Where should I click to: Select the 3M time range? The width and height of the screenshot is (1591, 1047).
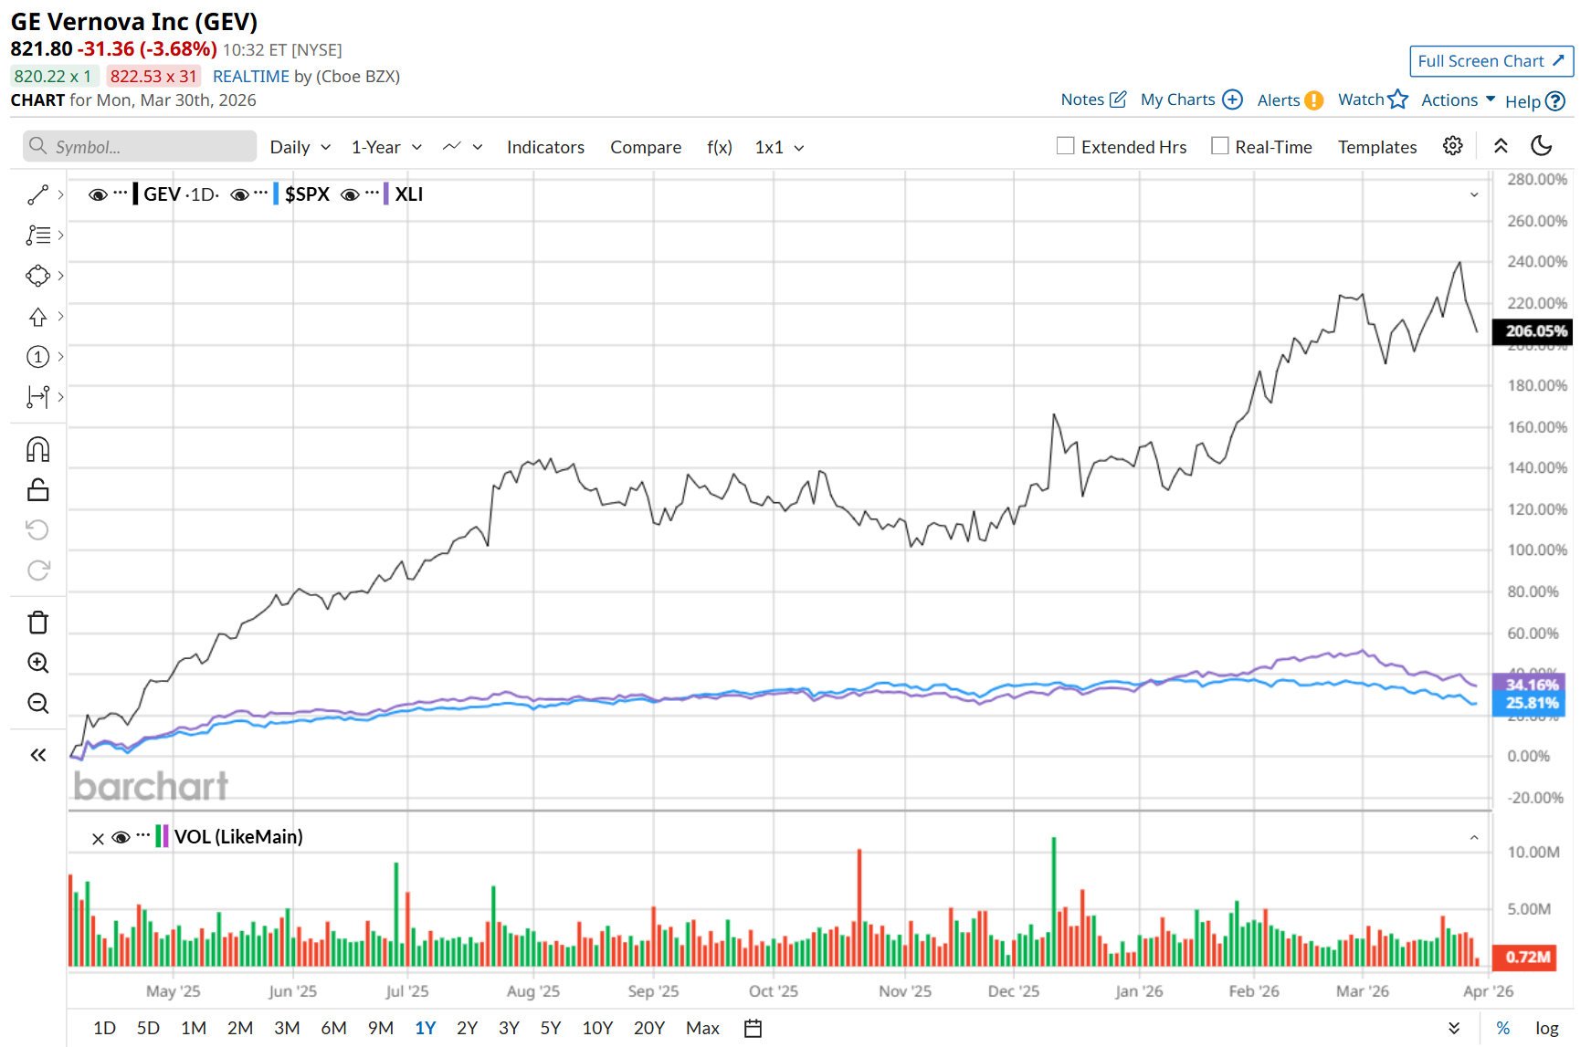pyautogui.click(x=287, y=1028)
